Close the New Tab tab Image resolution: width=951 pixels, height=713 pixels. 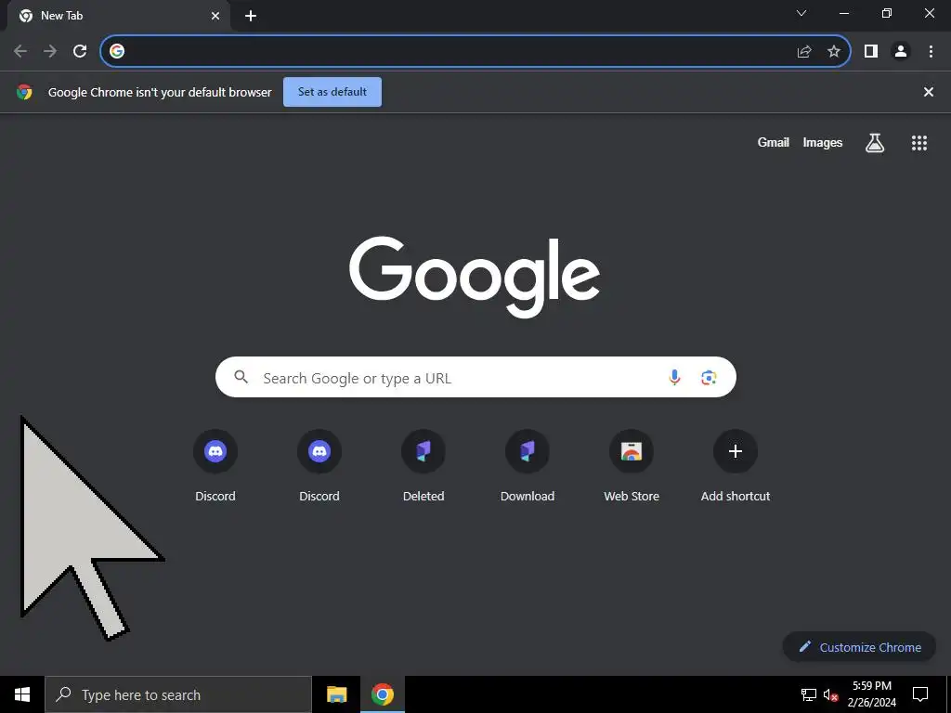coord(215,17)
